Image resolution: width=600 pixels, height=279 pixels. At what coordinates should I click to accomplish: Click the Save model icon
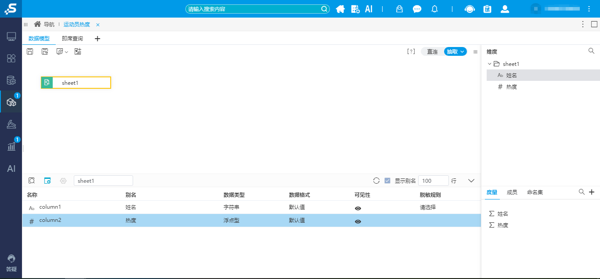pyautogui.click(x=30, y=51)
